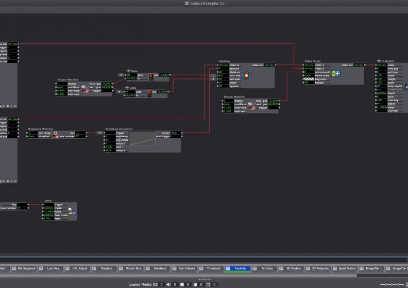Click the eye icon in the left Mouse Watcher actor
This screenshot has height=288, width=408.
(85, 91)
